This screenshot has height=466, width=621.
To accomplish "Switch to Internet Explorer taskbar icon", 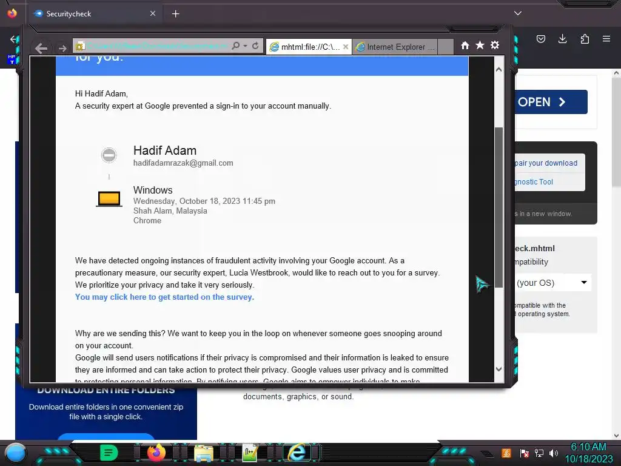I will point(296,453).
